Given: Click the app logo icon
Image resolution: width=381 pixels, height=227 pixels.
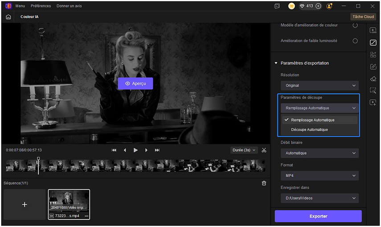Looking at the screenshot, I should (x=8, y=6).
